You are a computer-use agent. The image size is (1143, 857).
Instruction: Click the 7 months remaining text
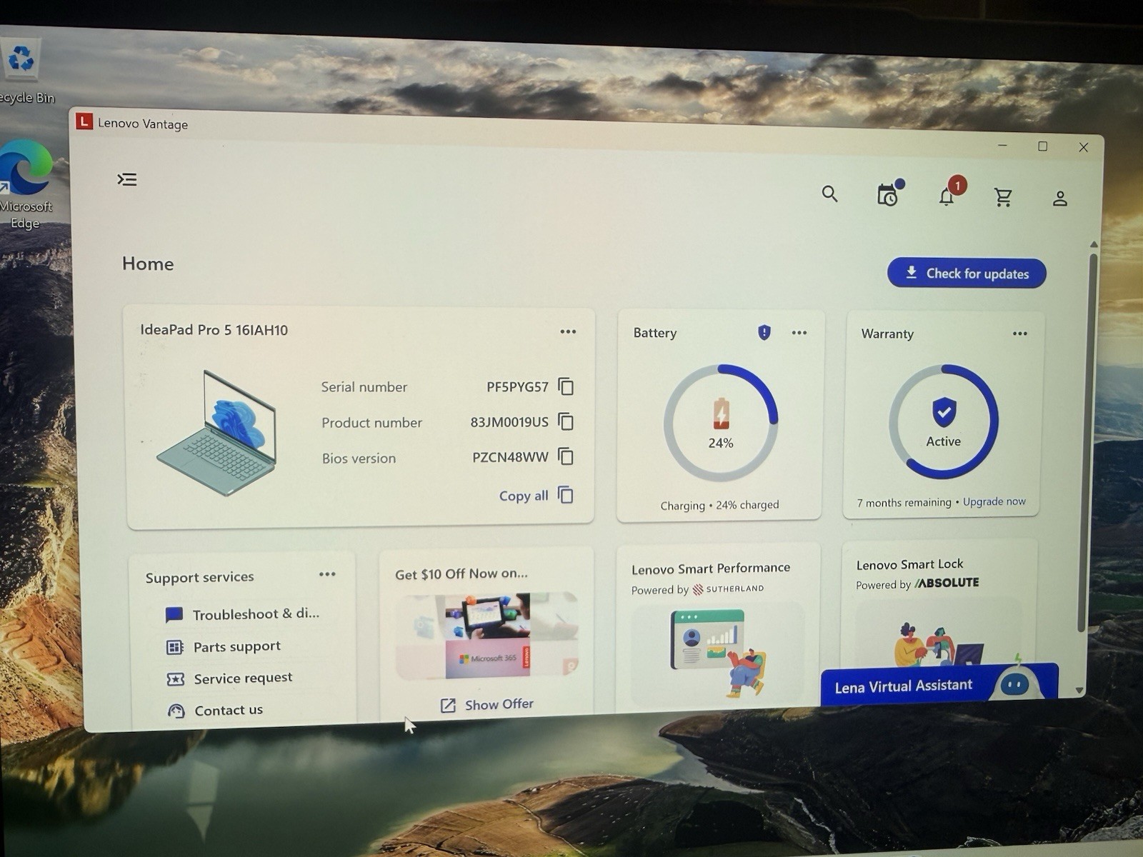click(x=904, y=503)
